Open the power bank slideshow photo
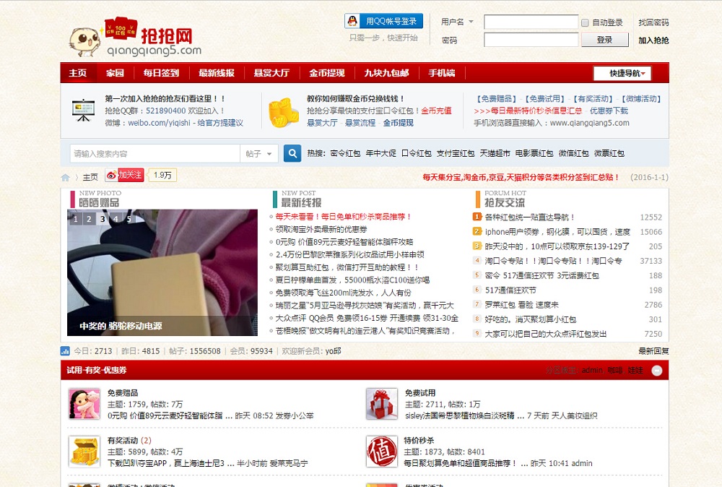Screen dimensions: 722x487 tap(162, 272)
